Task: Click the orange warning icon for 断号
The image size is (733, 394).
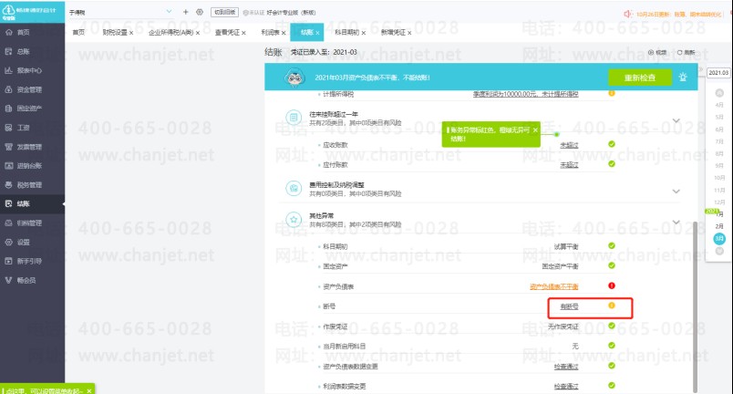Action: pyautogui.click(x=612, y=306)
